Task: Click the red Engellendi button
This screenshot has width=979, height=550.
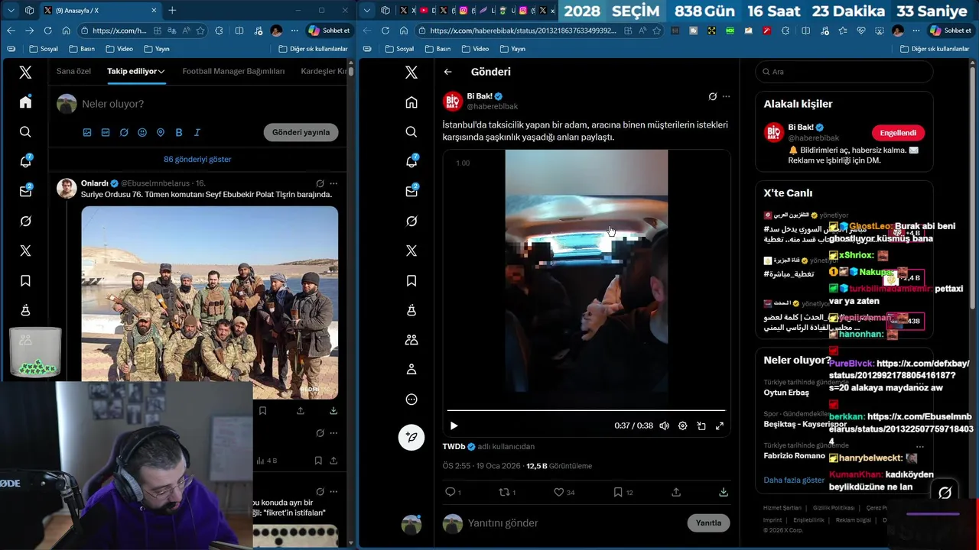Action: (x=898, y=133)
